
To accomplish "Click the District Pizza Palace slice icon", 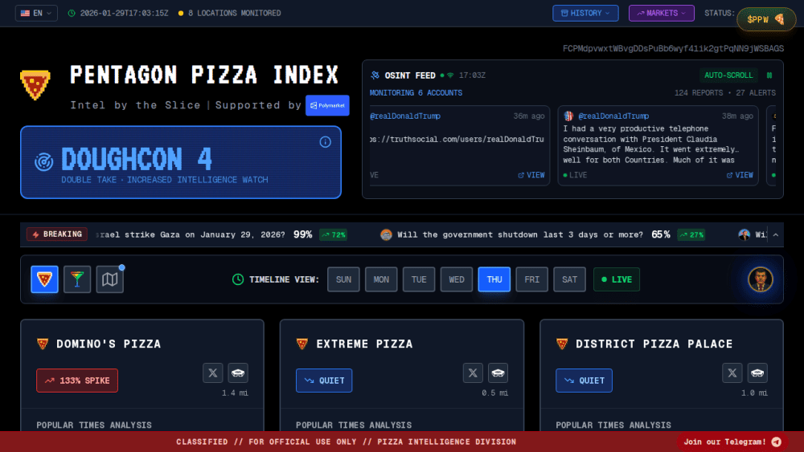I will point(562,344).
